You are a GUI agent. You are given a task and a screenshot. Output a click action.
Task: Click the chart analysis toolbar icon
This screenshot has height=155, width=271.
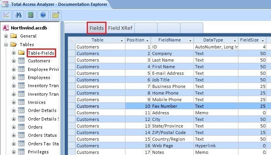pyautogui.click(x=7, y=15)
